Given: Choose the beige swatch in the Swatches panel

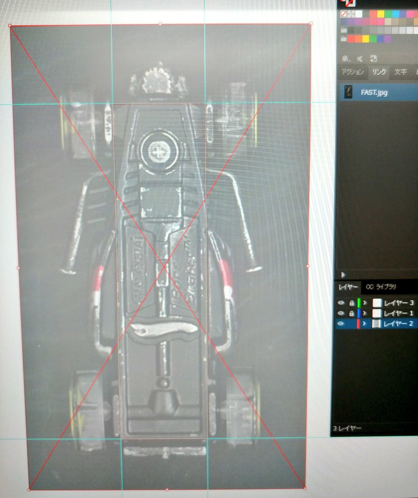Looking at the screenshot, I should coord(388,21).
